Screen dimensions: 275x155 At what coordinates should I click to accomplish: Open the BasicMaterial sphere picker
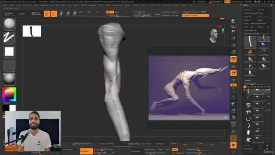tap(9, 80)
